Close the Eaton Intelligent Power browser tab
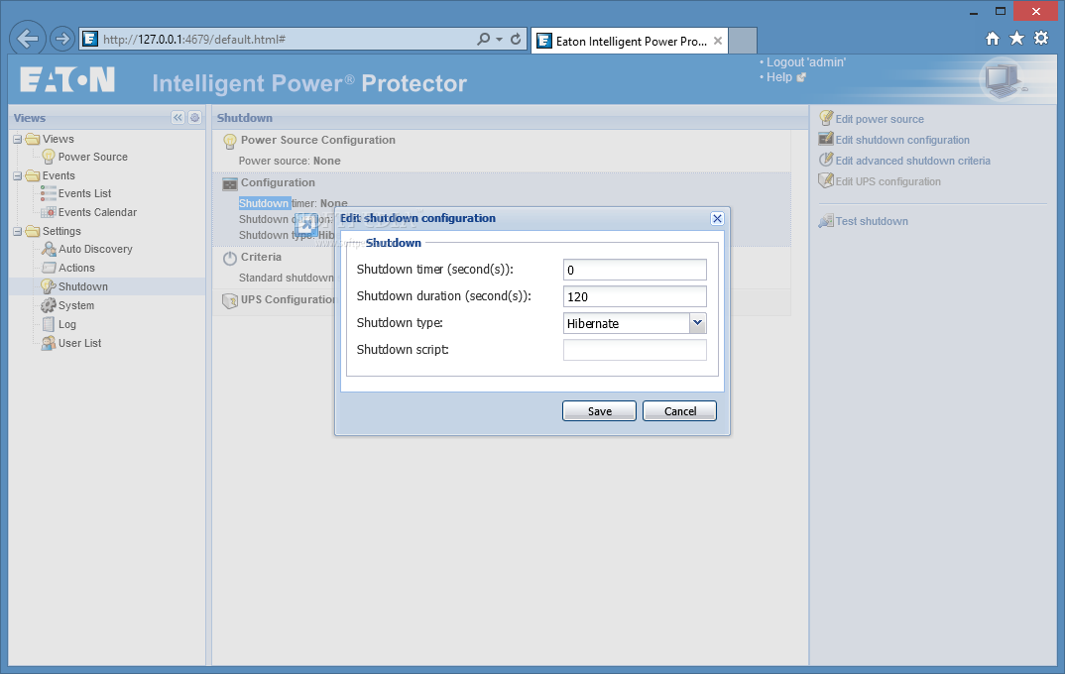Viewport: 1065px width, 674px height. coord(718,41)
